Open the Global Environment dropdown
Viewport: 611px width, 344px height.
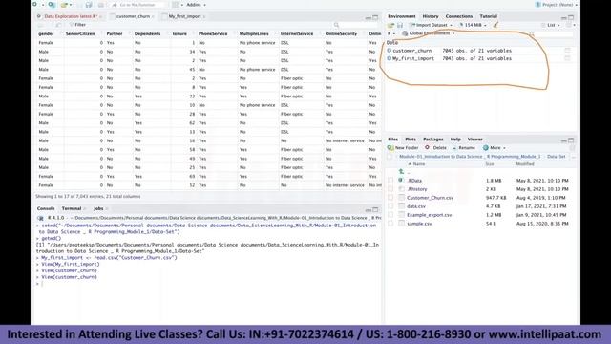(x=429, y=33)
